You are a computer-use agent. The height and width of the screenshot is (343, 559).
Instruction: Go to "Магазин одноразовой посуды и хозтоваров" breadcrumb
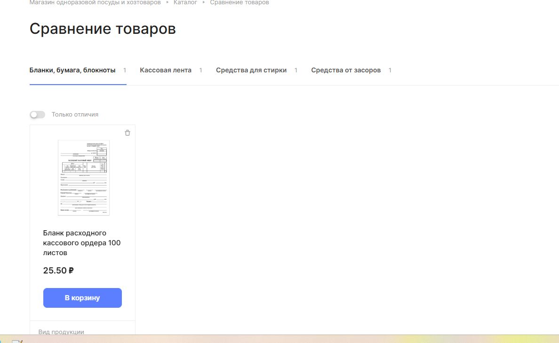tap(95, 3)
